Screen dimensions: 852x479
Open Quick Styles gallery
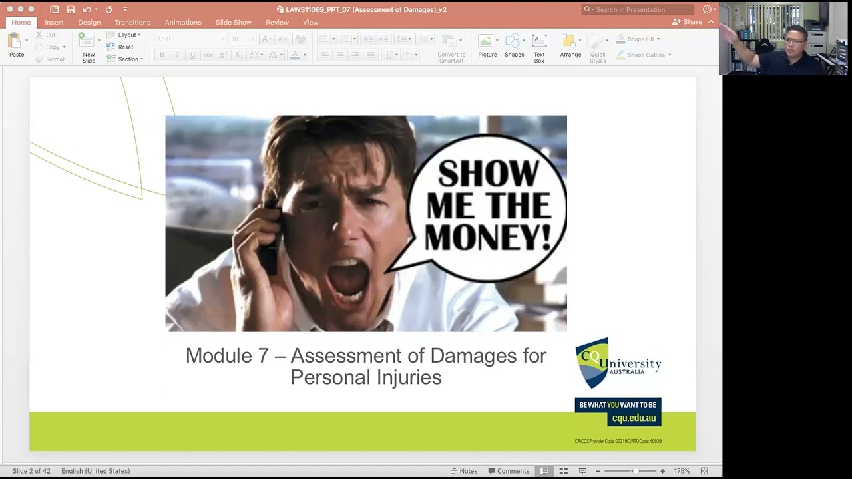(x=598, y=48)
